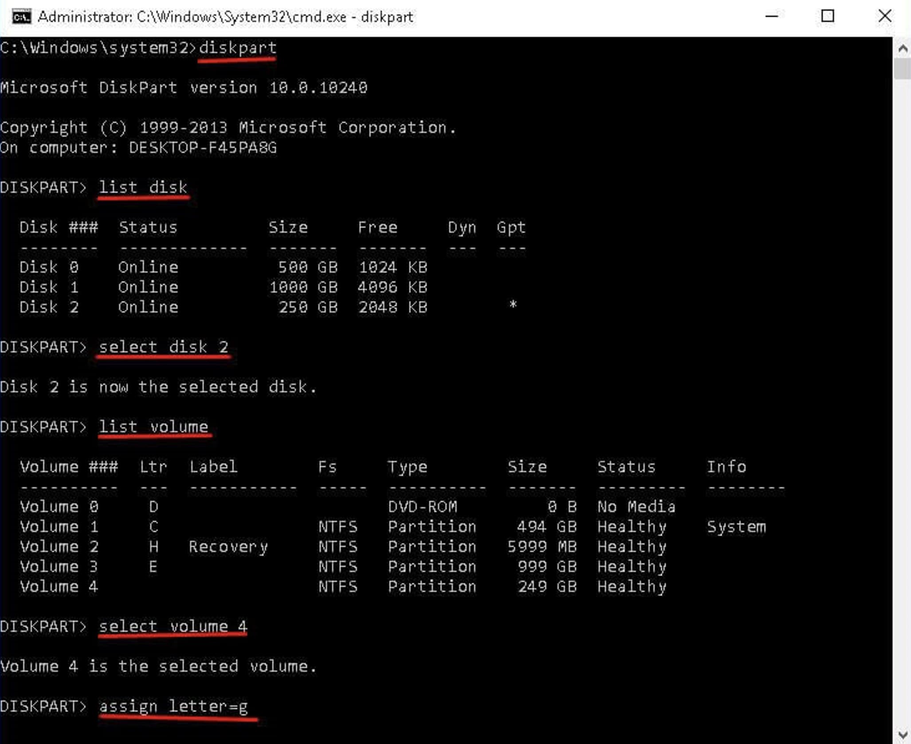911x744 pixels.
Task: Click the cmd.exe icon in title bar
Action: point(21,17)
